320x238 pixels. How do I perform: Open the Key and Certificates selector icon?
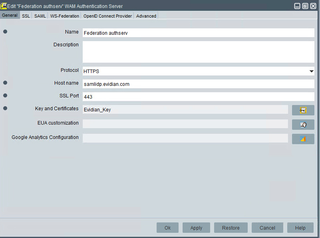click(303, 110)
